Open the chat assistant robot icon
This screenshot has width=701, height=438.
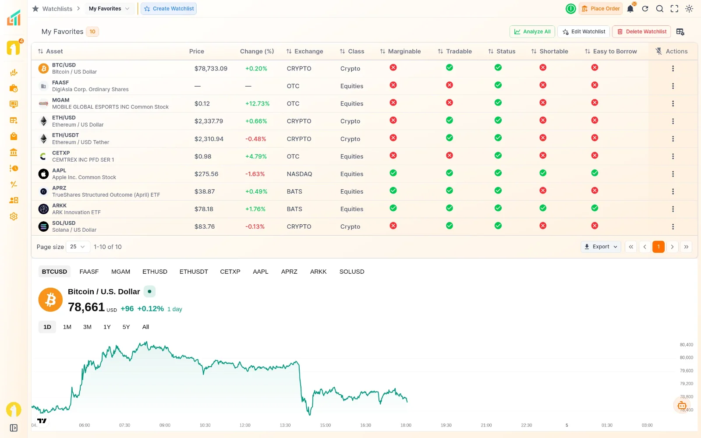click(682, 406)
